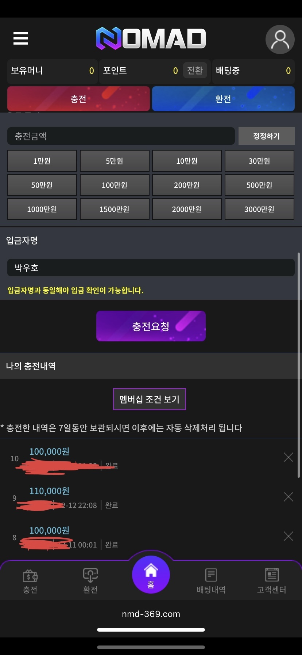Click the red 충전 tab button
The width and height of the screenshot is (302, 655).
(78, 99)
